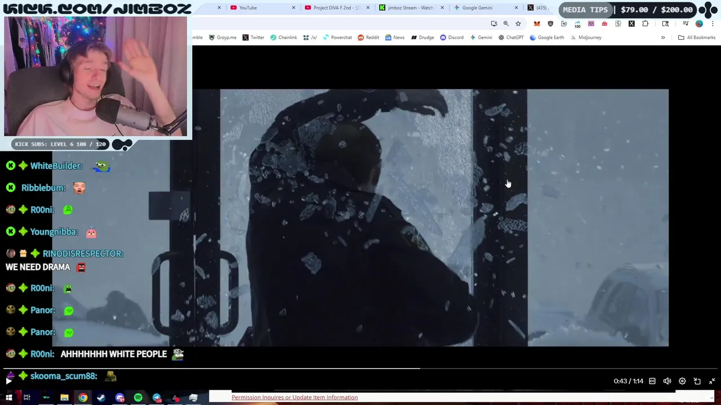Open Discord from the taskbar
This screenshot has height=405, width=721.
tap(120, 398)
